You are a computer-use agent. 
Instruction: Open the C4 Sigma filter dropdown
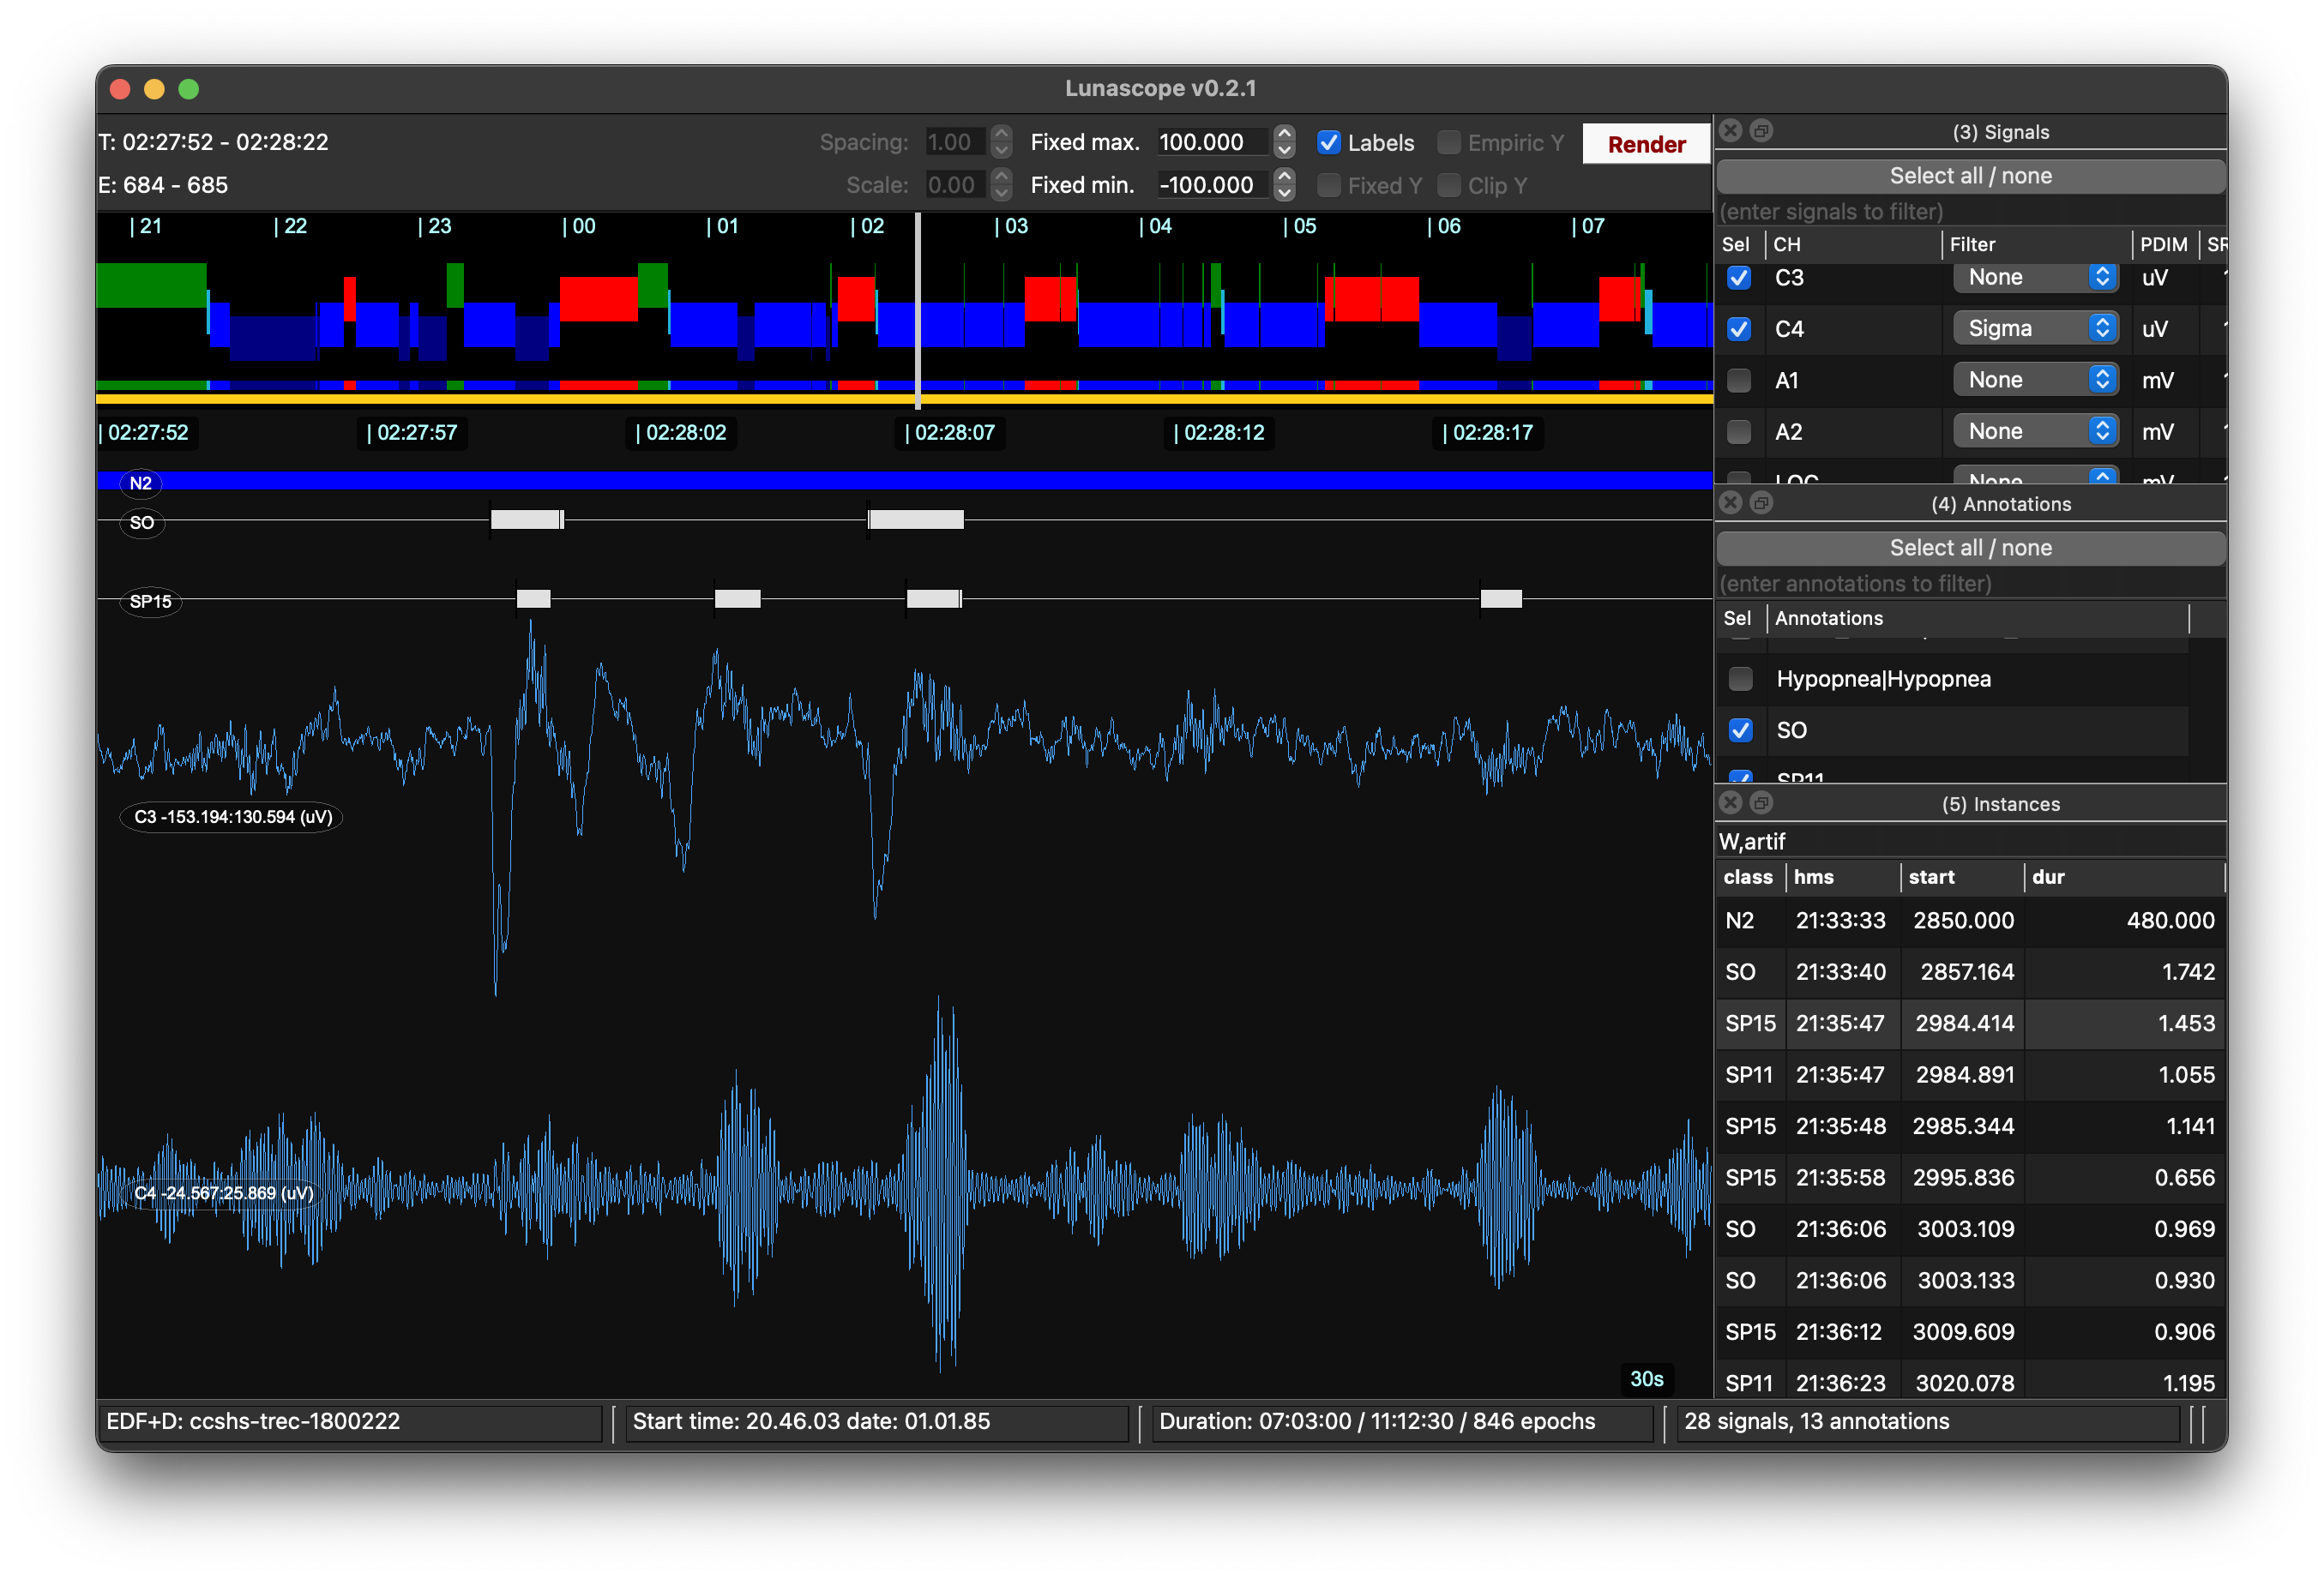pos(2035,329)
